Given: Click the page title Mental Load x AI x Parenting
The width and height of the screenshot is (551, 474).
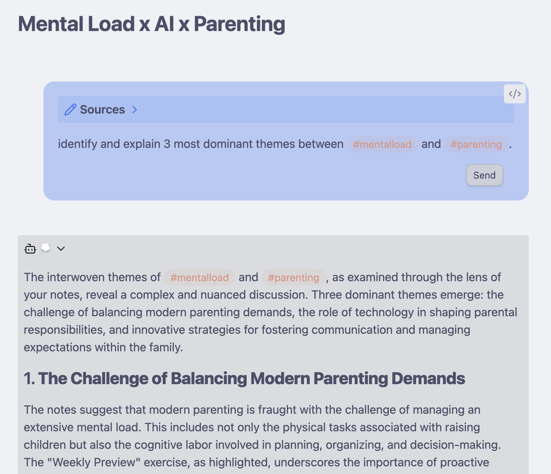Looking at the screenshot, I should [x=151, y=24].
